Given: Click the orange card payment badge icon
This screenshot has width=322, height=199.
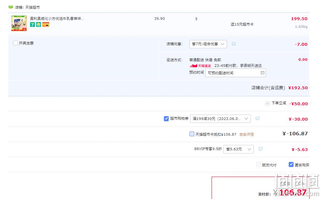Looking at the screenshot, I should pos(46,25).
